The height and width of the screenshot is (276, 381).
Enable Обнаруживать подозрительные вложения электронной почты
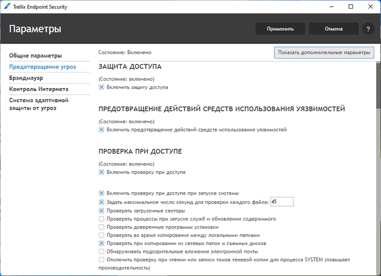coord(102,252)
